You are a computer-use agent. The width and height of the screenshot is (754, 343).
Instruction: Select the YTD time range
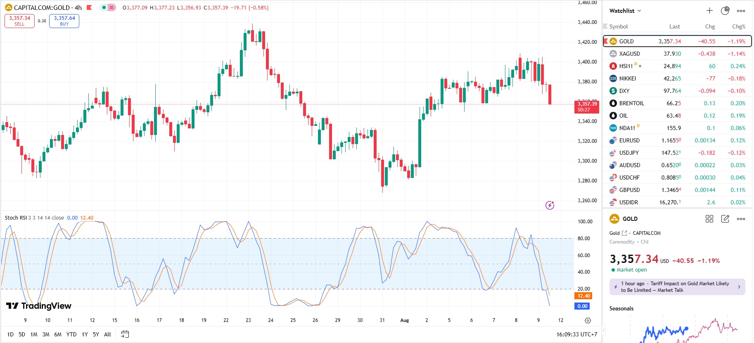pos(71,334)
